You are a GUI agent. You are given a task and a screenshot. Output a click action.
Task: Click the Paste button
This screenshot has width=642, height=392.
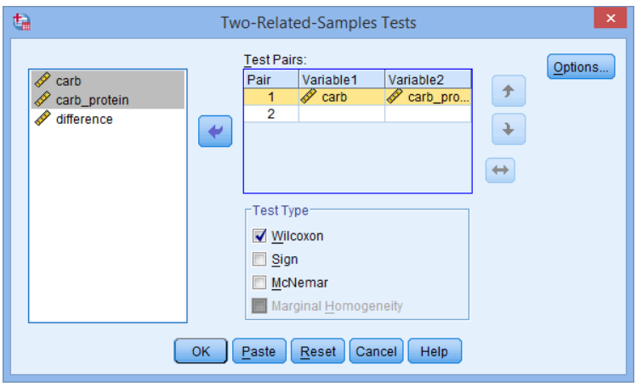click(x=259, y=351)
